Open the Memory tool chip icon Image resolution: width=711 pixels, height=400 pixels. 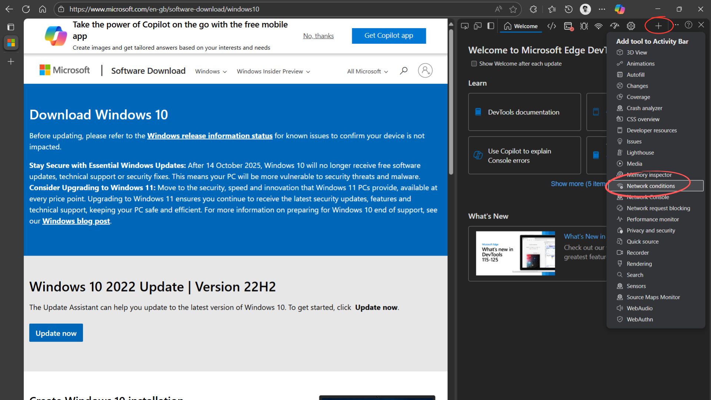(631, 26)
